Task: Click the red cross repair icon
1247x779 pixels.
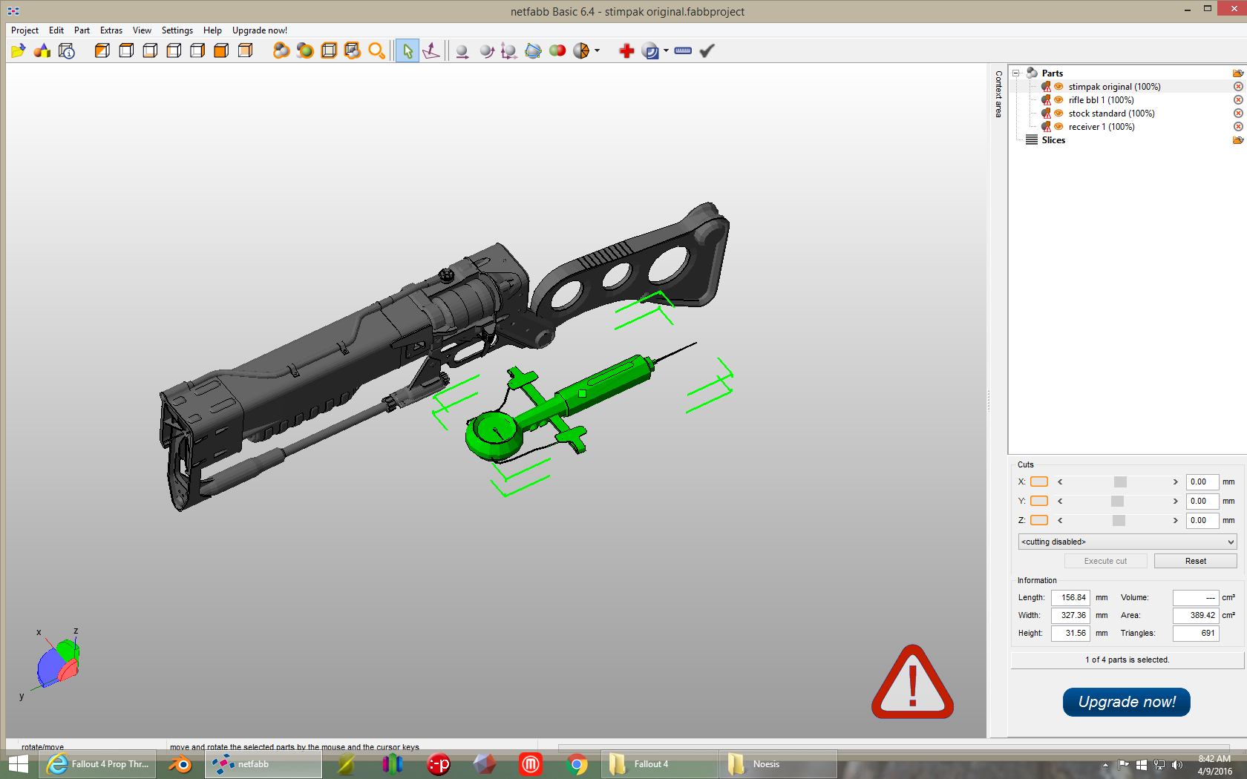Action: tap(626, 50)
